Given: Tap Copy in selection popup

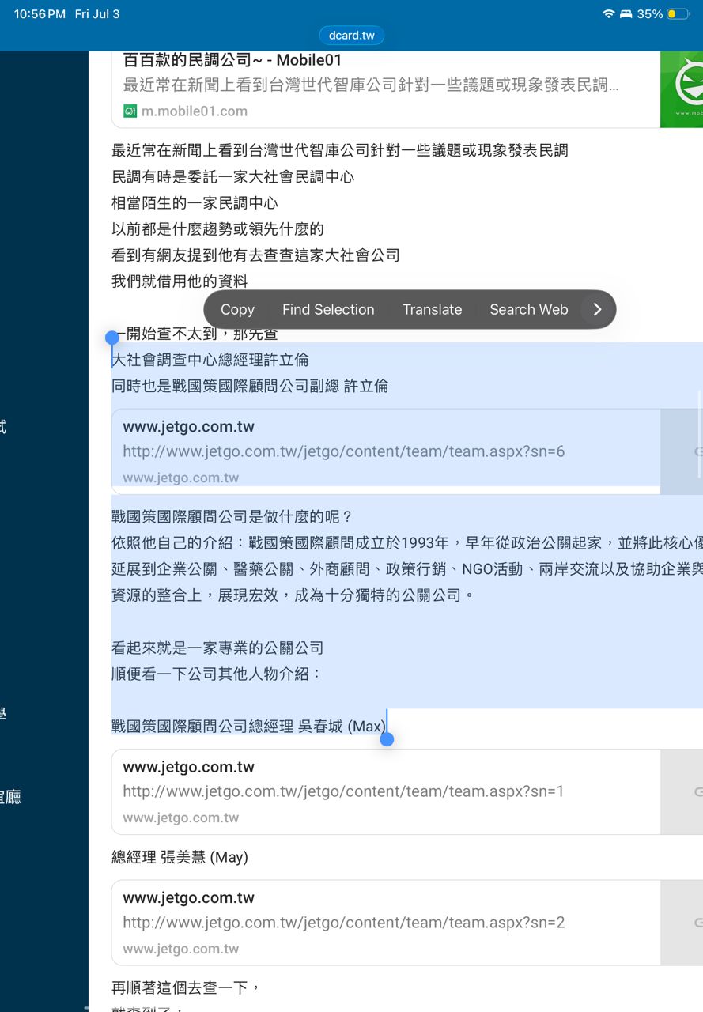Looking at the screenshot, I should (x=237, y=310).
